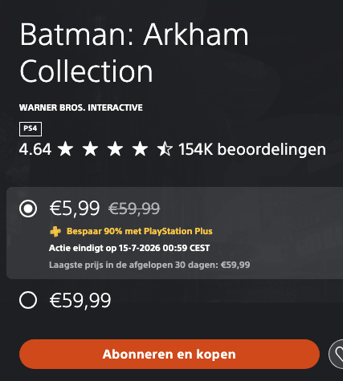Click the €5,99 discounted price label

click(75, 209)
